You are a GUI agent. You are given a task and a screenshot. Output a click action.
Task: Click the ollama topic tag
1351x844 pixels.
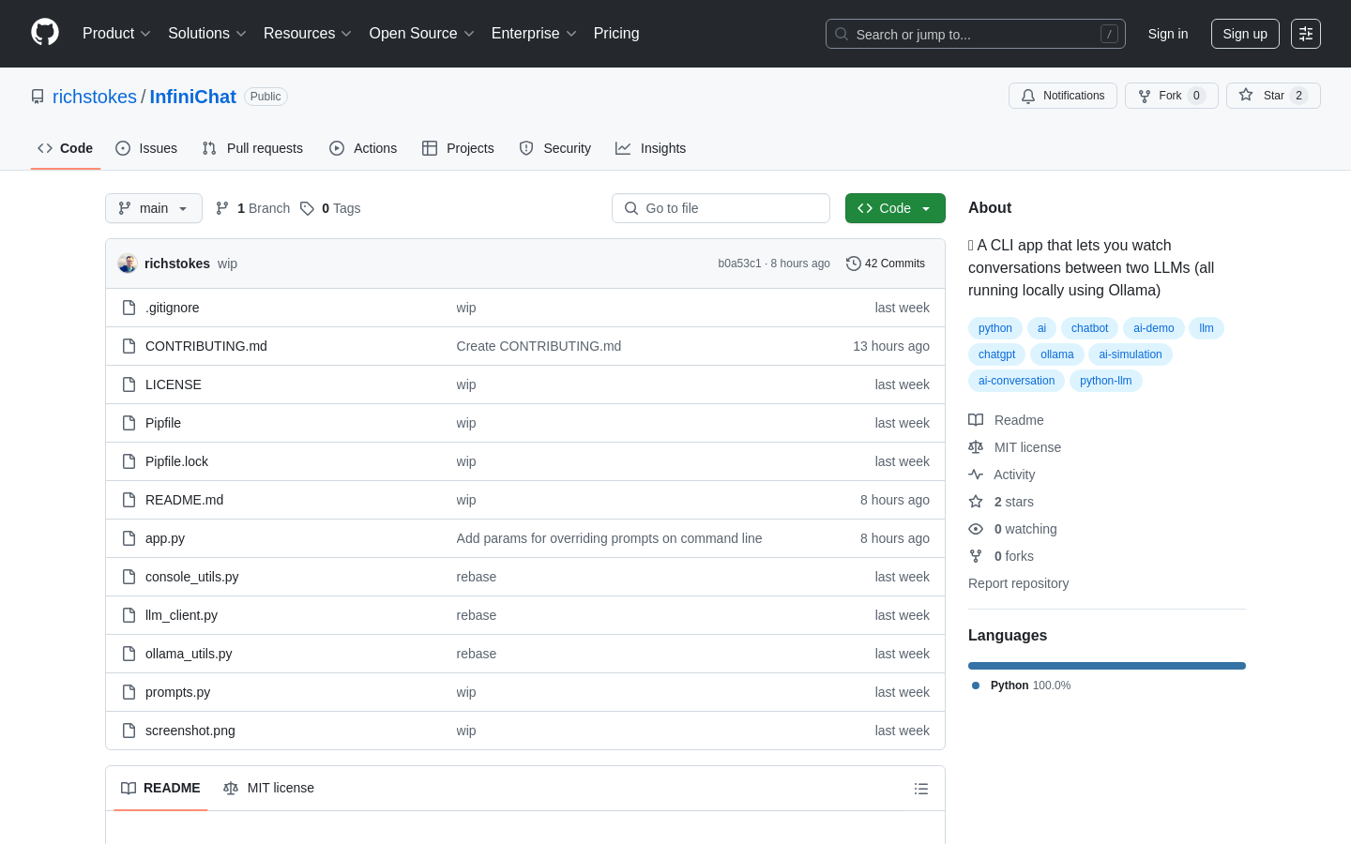[1057, 354]
